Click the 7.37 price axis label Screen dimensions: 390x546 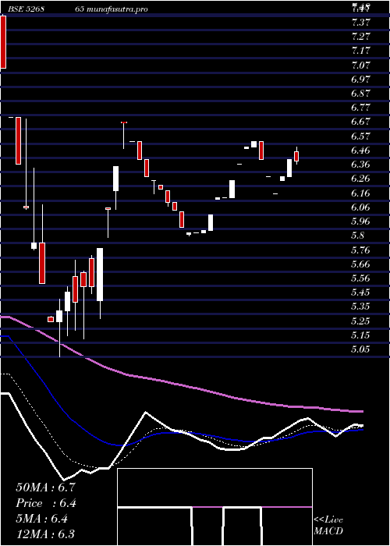(360, 23)
